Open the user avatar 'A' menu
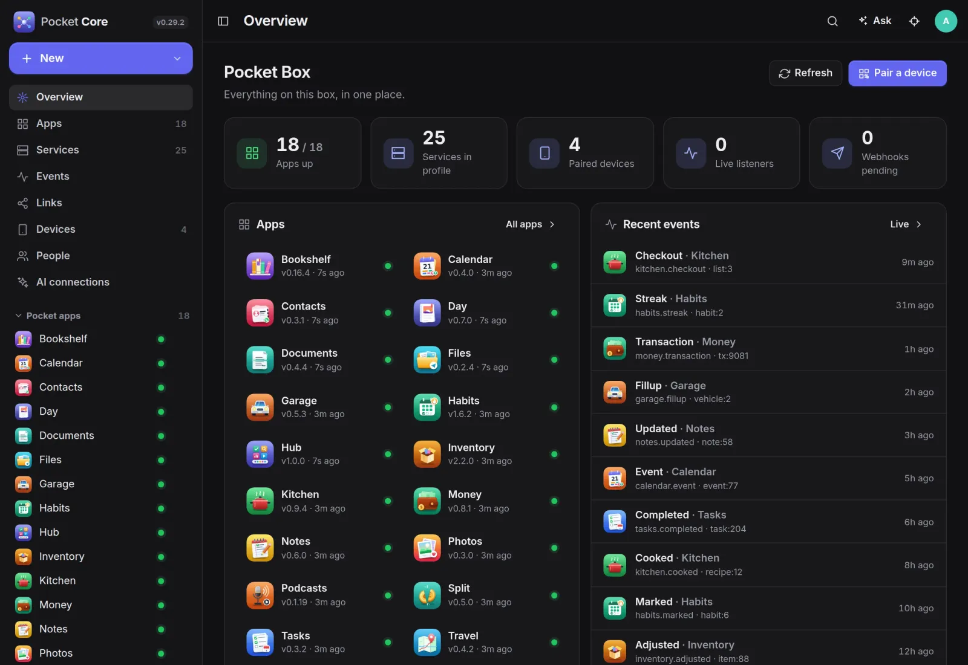Image resolution: width=968 pixels, height=665 pixels. pos(946,21)
